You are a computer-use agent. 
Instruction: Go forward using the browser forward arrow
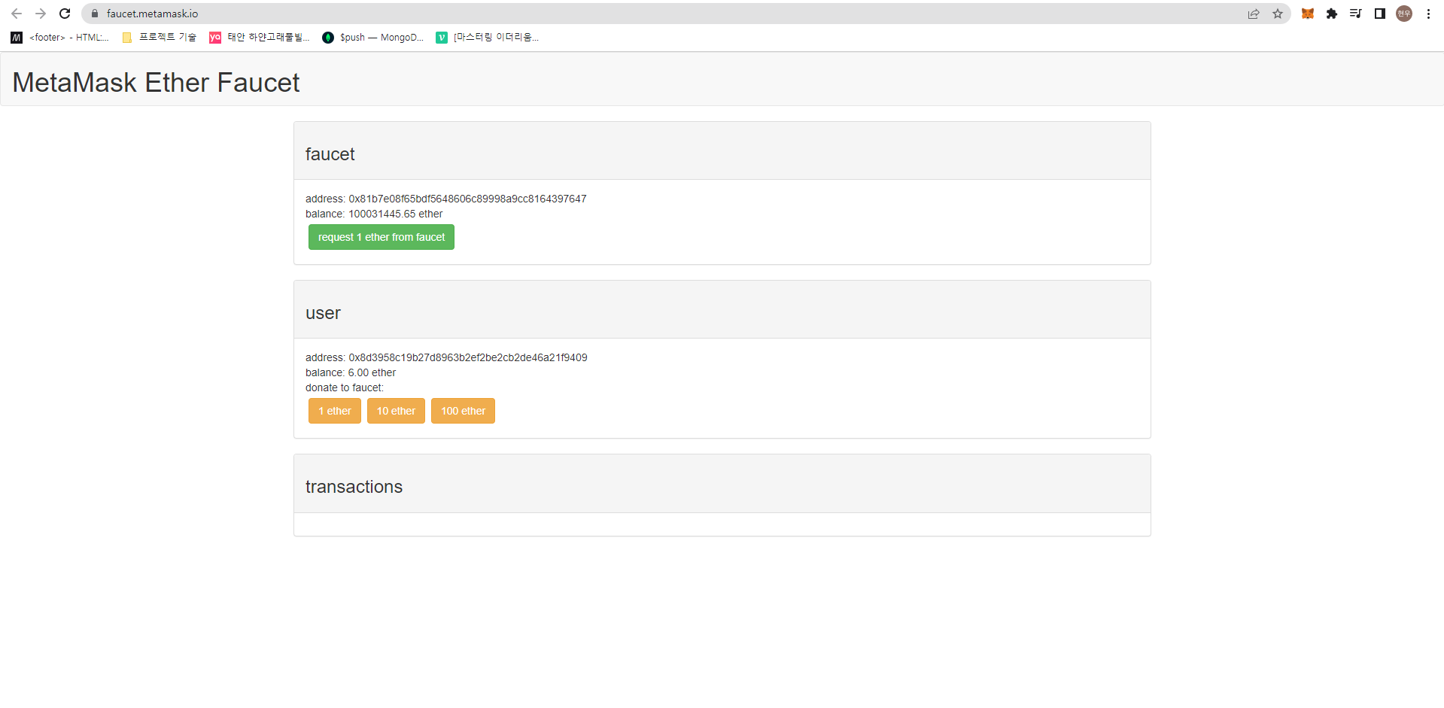coord(41,14)
